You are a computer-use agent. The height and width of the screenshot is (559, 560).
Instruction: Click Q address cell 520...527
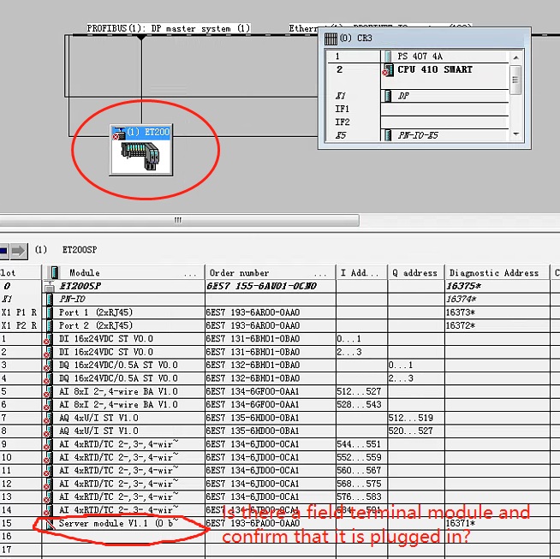(411, 431)
